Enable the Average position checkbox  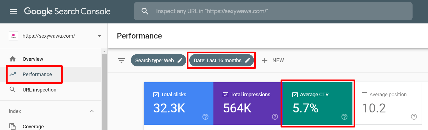(x=365, y=95)
